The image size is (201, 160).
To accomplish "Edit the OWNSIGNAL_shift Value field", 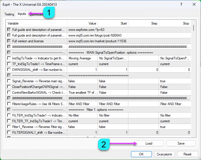I will 82,70.
